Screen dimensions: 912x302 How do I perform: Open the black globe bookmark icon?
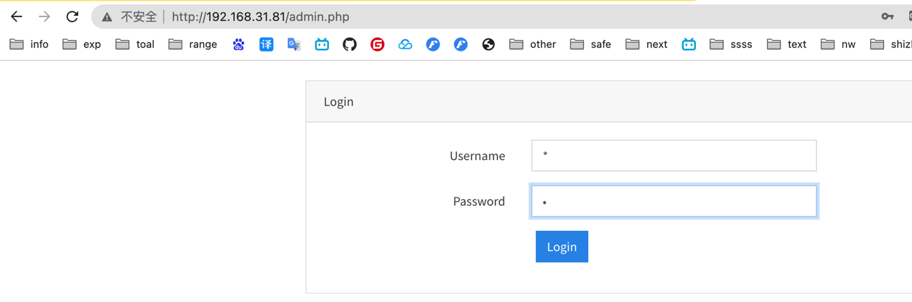point(488,44)
